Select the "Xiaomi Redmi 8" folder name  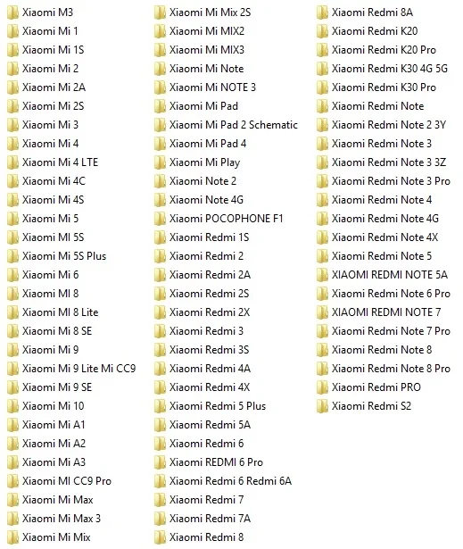(x=206, y=537)
